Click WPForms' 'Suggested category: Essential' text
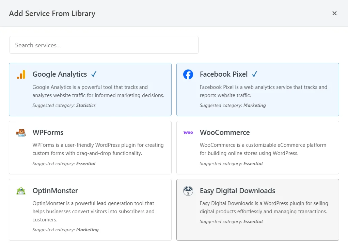 pos(64,163)
